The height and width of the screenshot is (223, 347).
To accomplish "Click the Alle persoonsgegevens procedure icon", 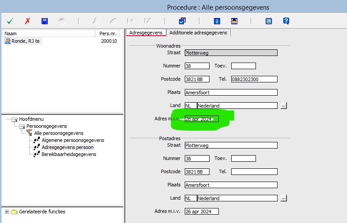I will (x=29, y=133).
